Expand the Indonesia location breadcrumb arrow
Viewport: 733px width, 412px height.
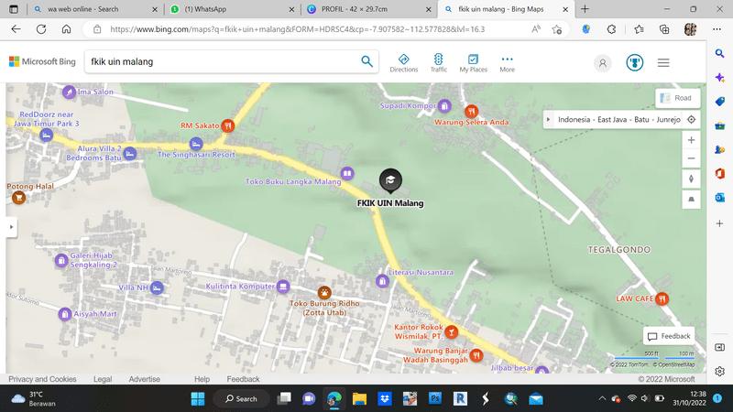548,120
